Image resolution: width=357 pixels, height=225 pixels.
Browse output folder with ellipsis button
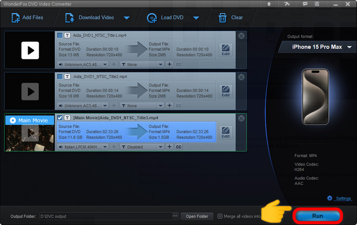click(175, 216)
